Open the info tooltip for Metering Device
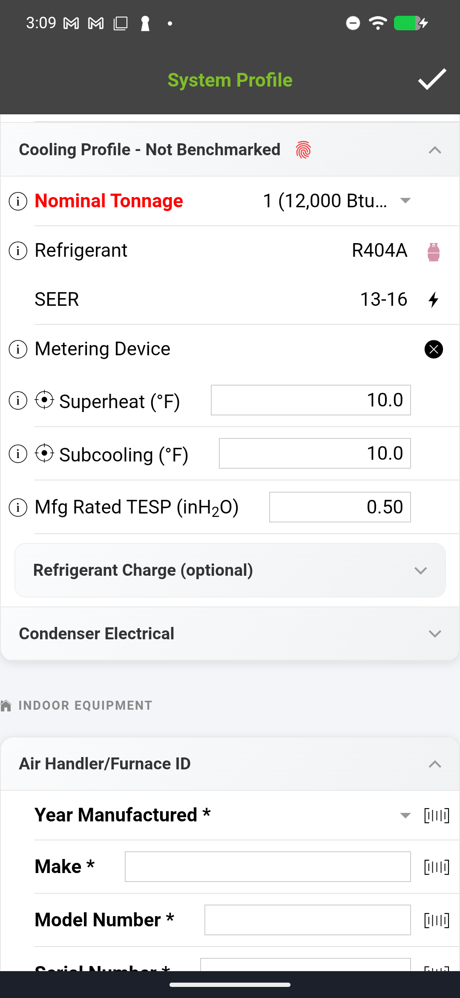 pyautogui.click(x=17, y=349)
